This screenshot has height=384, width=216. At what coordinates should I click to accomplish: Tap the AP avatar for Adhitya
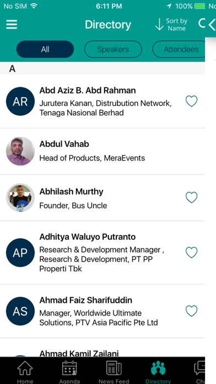[x=20, y=253]
